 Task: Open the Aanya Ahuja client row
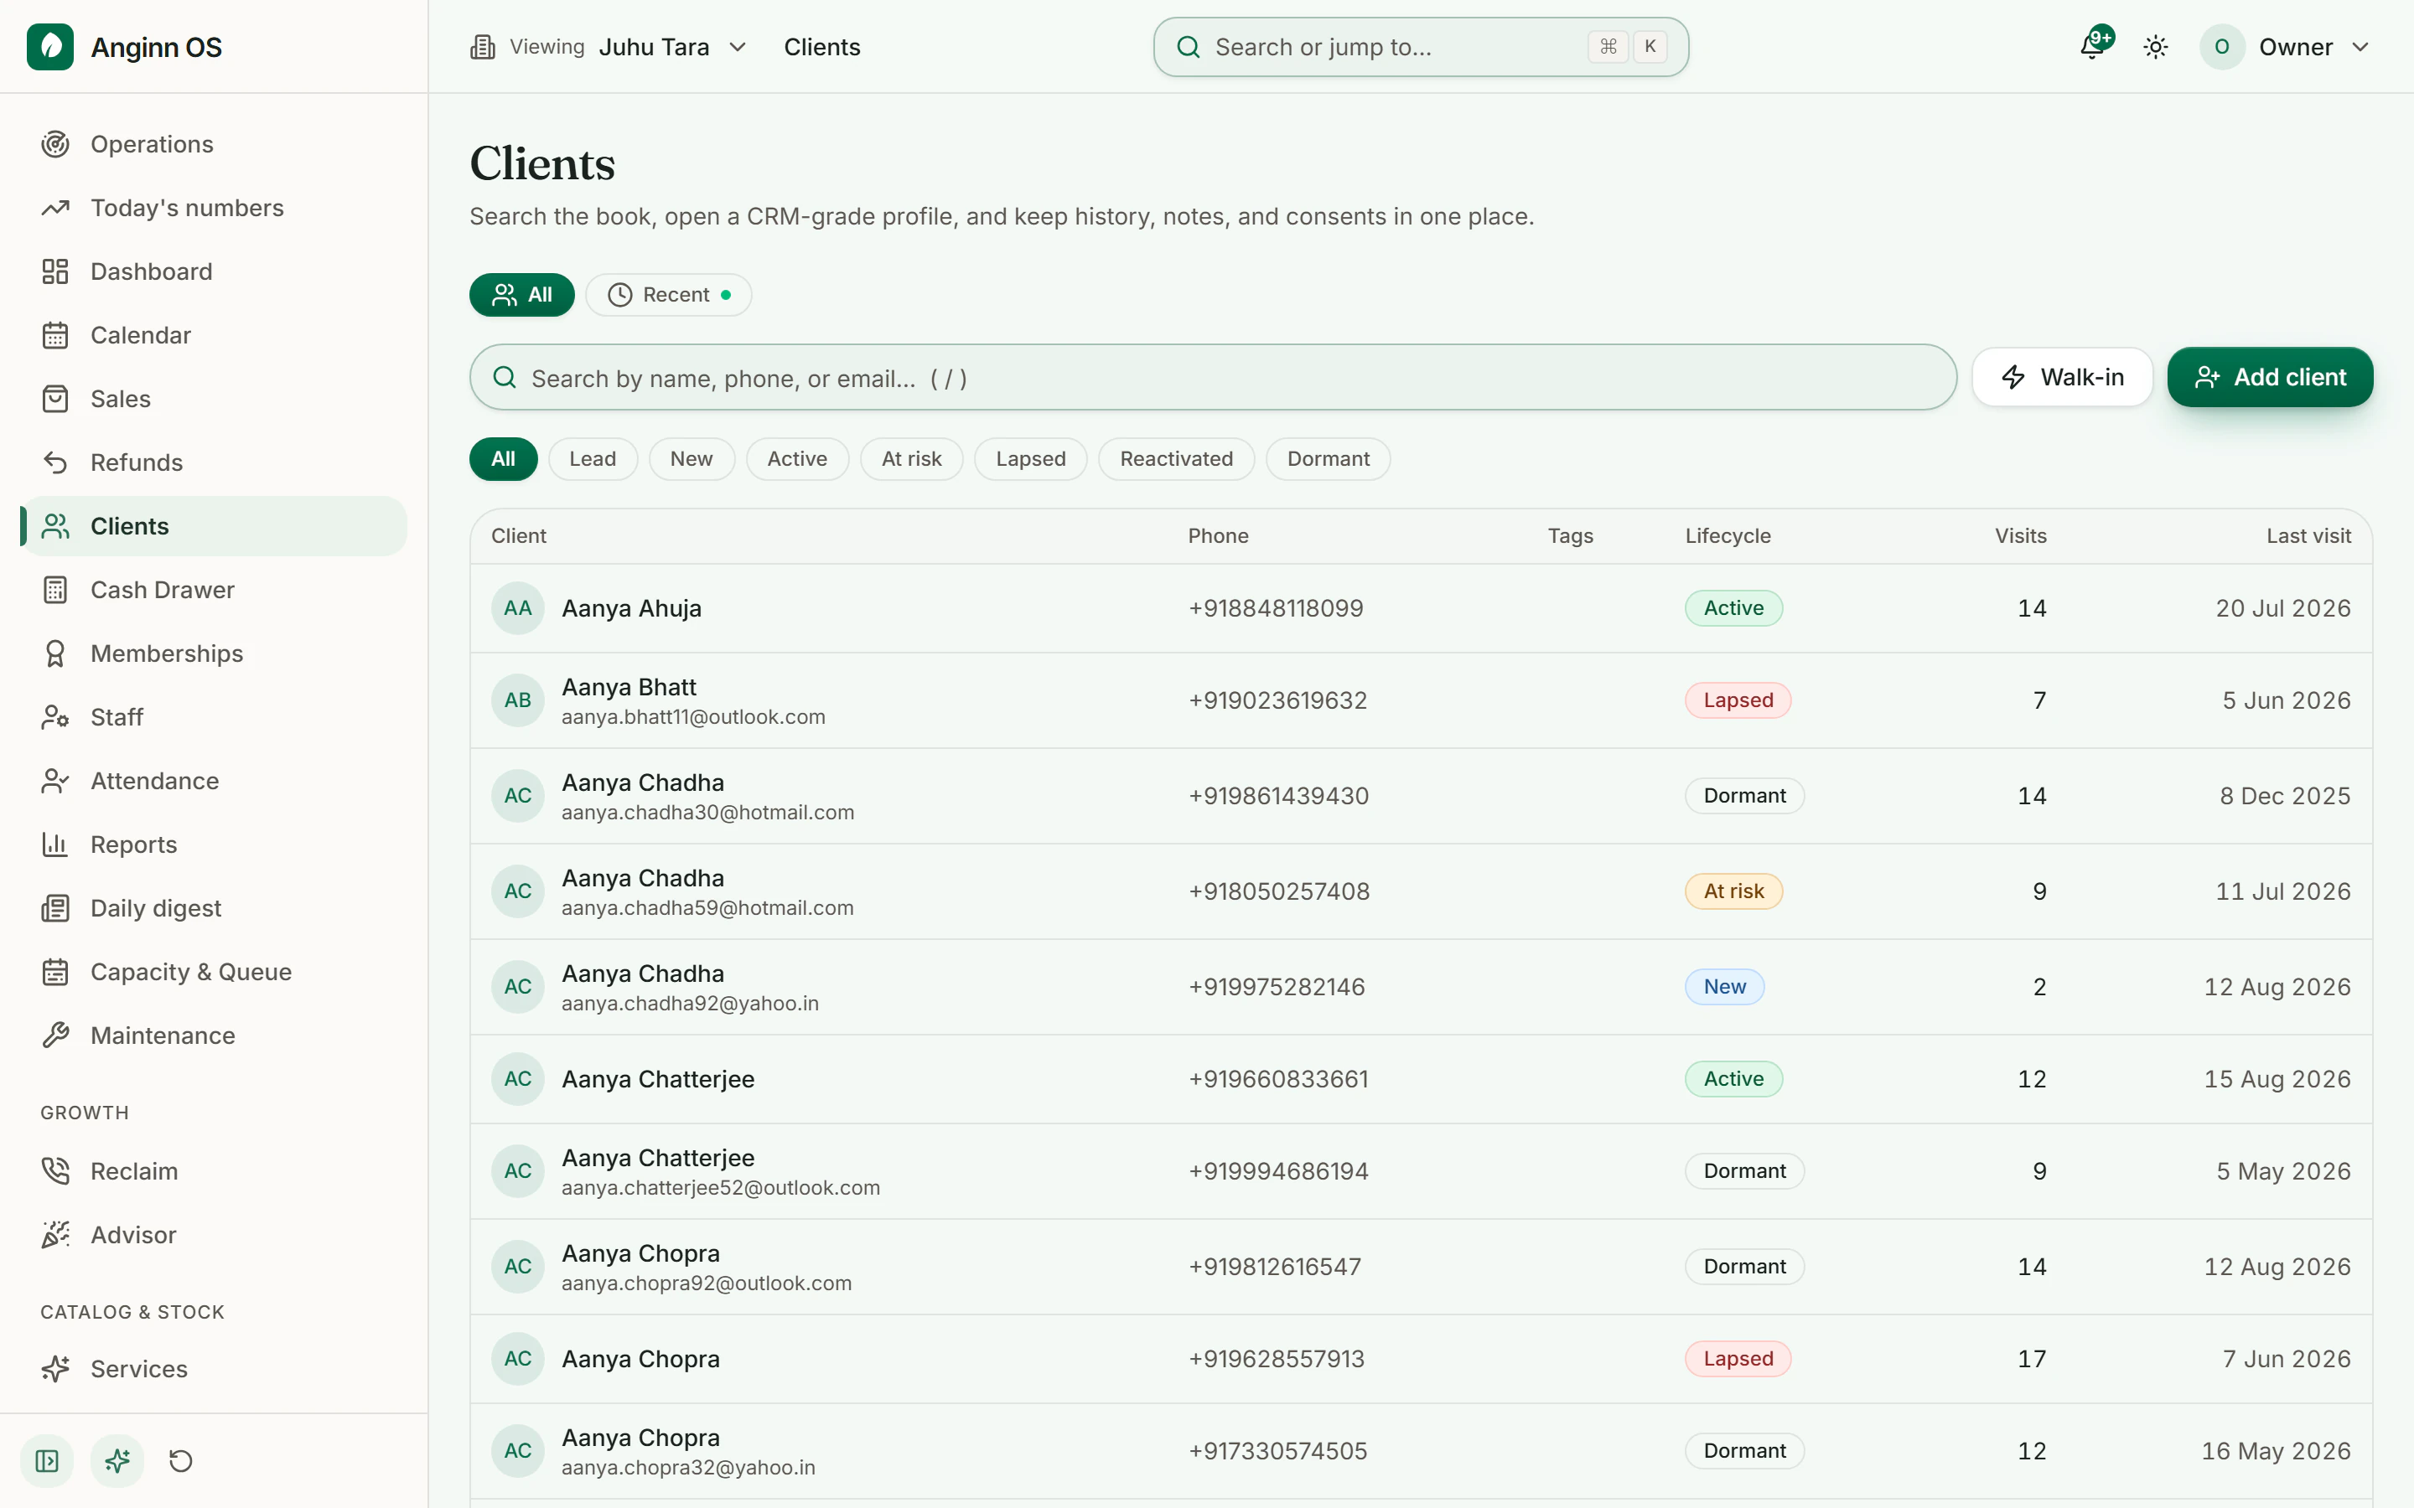(x=1421, y=608)
